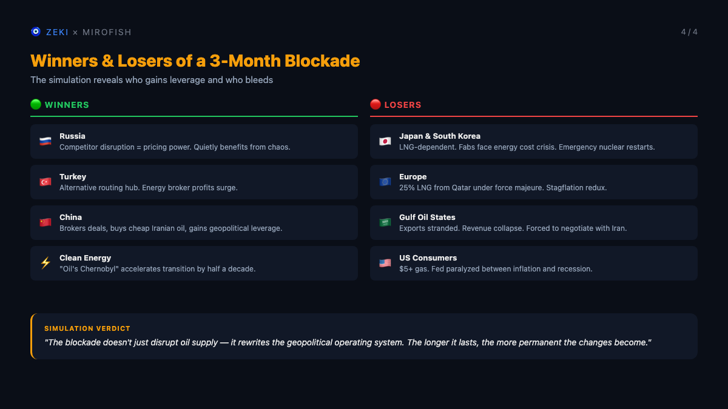Click the Zeki blue eye logo icon
This screenshot has height=409, width=728.
(36, 32)
